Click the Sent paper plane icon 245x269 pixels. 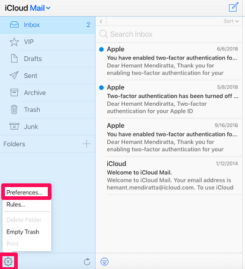coord(14,75)
